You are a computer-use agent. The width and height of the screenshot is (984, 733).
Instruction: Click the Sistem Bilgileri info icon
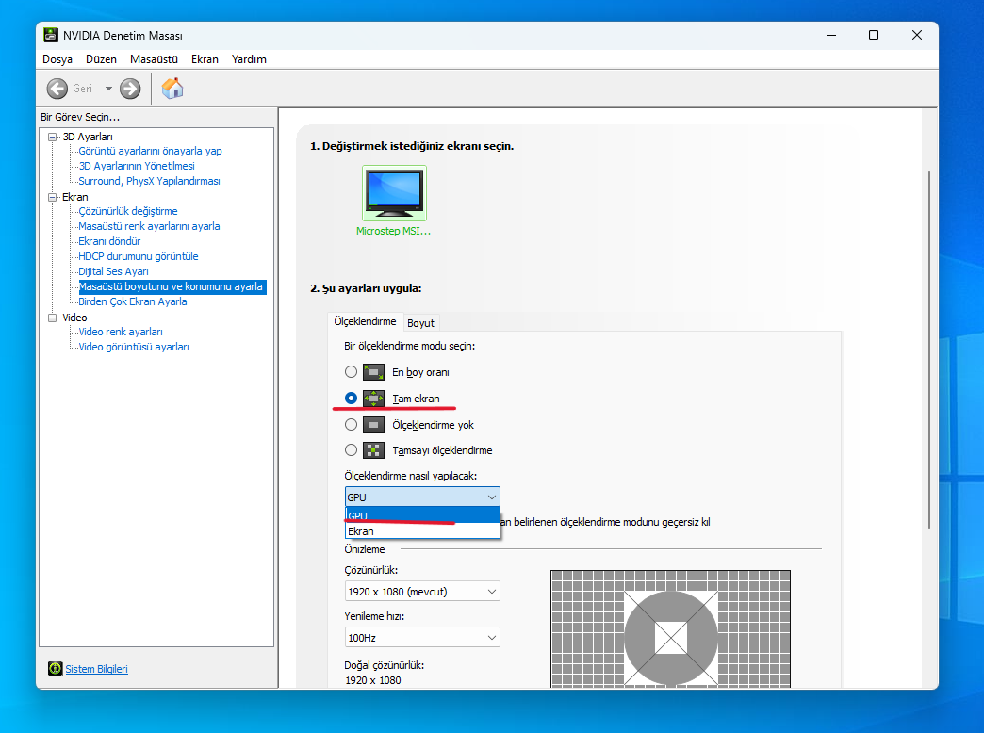pyautogui.click(x=56, y=668)
